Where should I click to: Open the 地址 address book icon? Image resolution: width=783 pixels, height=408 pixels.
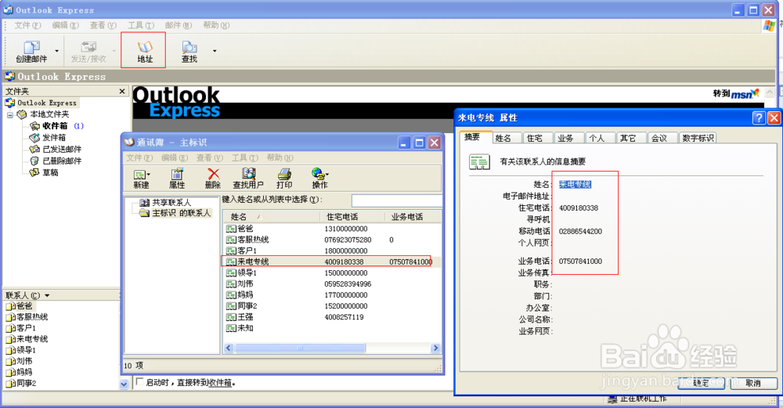point(145,52)
